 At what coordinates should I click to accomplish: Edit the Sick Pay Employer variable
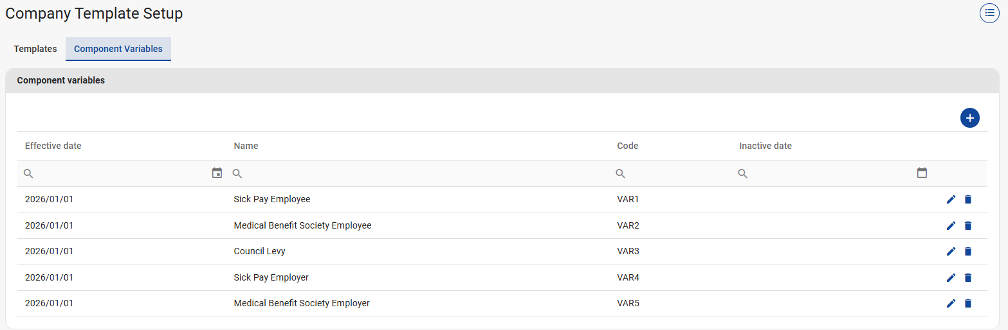pyautogui.click(x=951, y=278)
